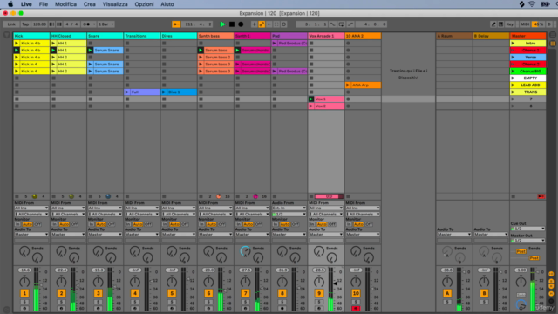Start playback with the green Play button
Viewport: 558px width, 314px height.
(x=223, y=24)
